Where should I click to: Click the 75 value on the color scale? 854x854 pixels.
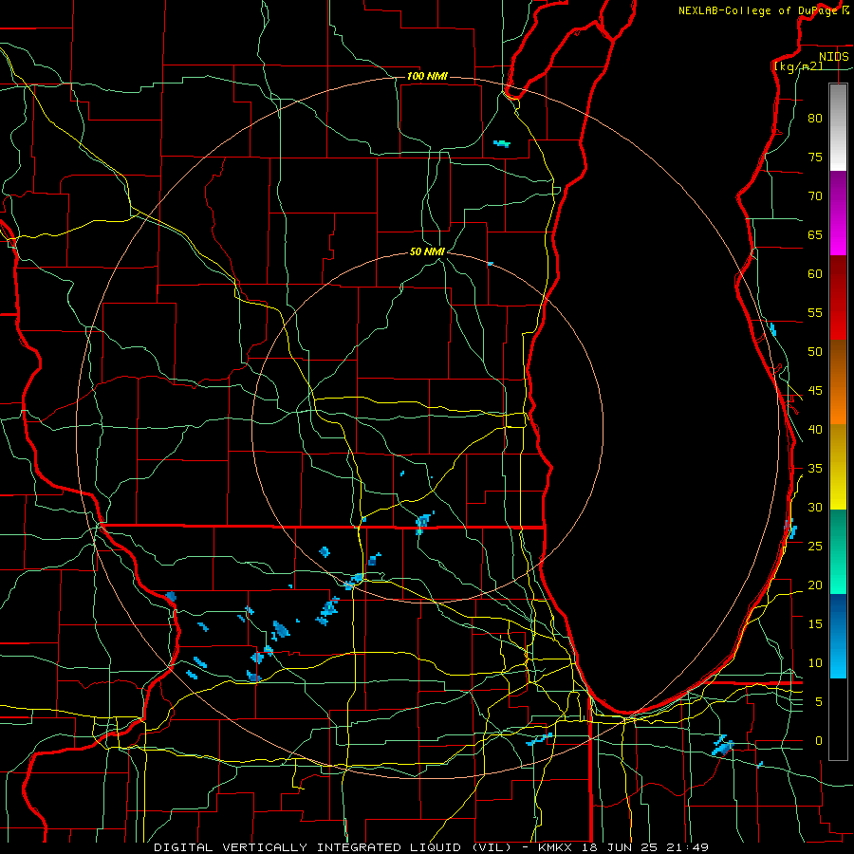(x=815, y=158)
